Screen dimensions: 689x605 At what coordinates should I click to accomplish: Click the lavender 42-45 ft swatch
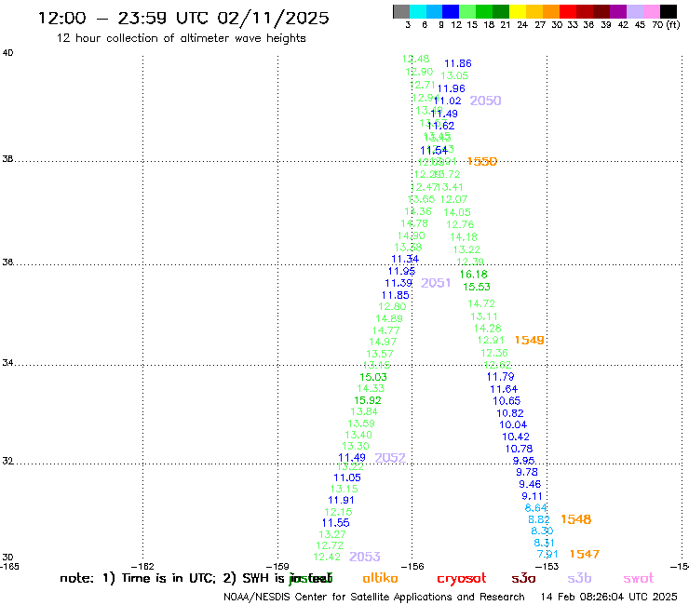coord(635,11)
